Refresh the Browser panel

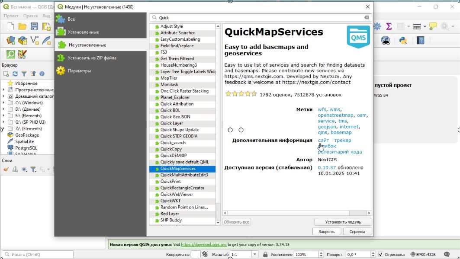tap(15, 74)
